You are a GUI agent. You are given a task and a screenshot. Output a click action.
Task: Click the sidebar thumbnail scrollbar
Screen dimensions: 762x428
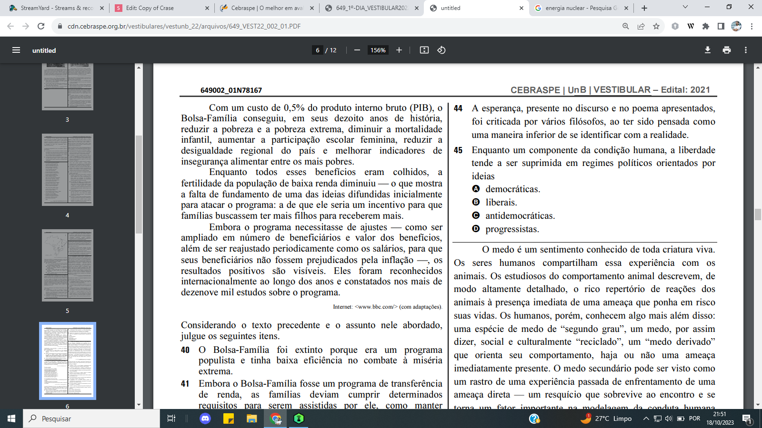click(x=139, y=185)
